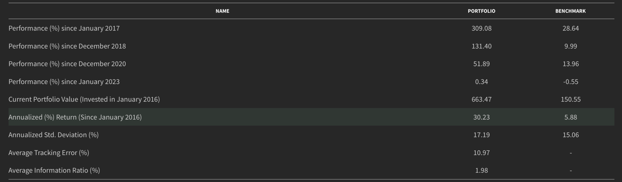Select the Average Information Ratio (%) label
Screen dimensions: 622x182
point(54,170)
